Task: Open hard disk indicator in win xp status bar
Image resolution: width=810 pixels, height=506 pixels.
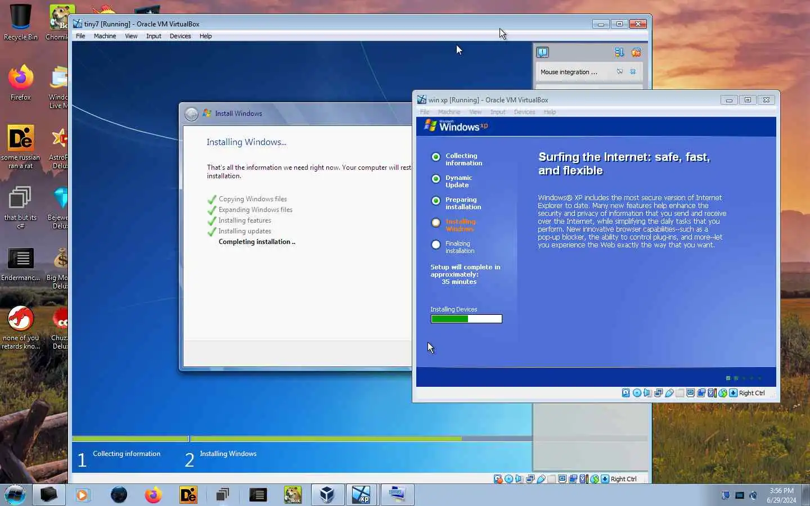Action: click(625, 393)
